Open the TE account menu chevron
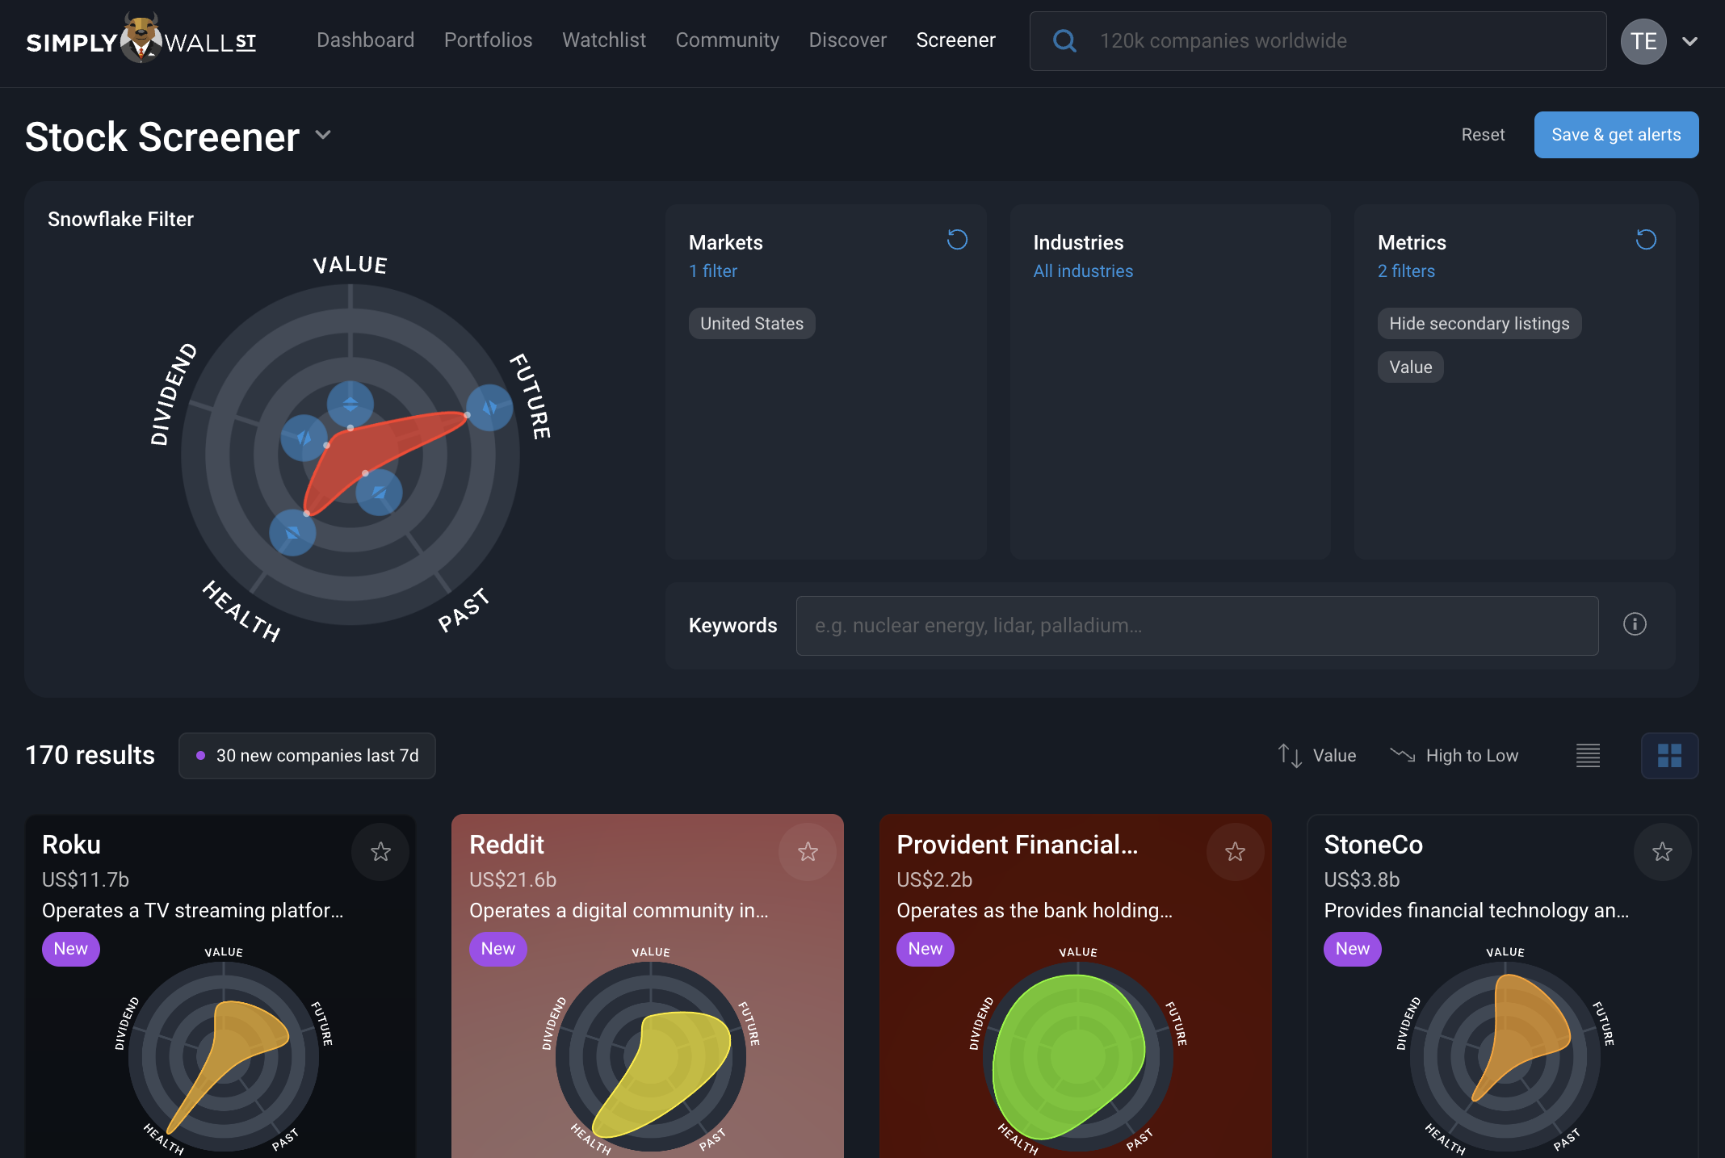The image size is (1725, 1158). pos(1689,41)
